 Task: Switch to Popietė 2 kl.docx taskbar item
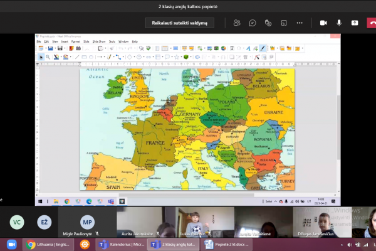click(227, 245)
